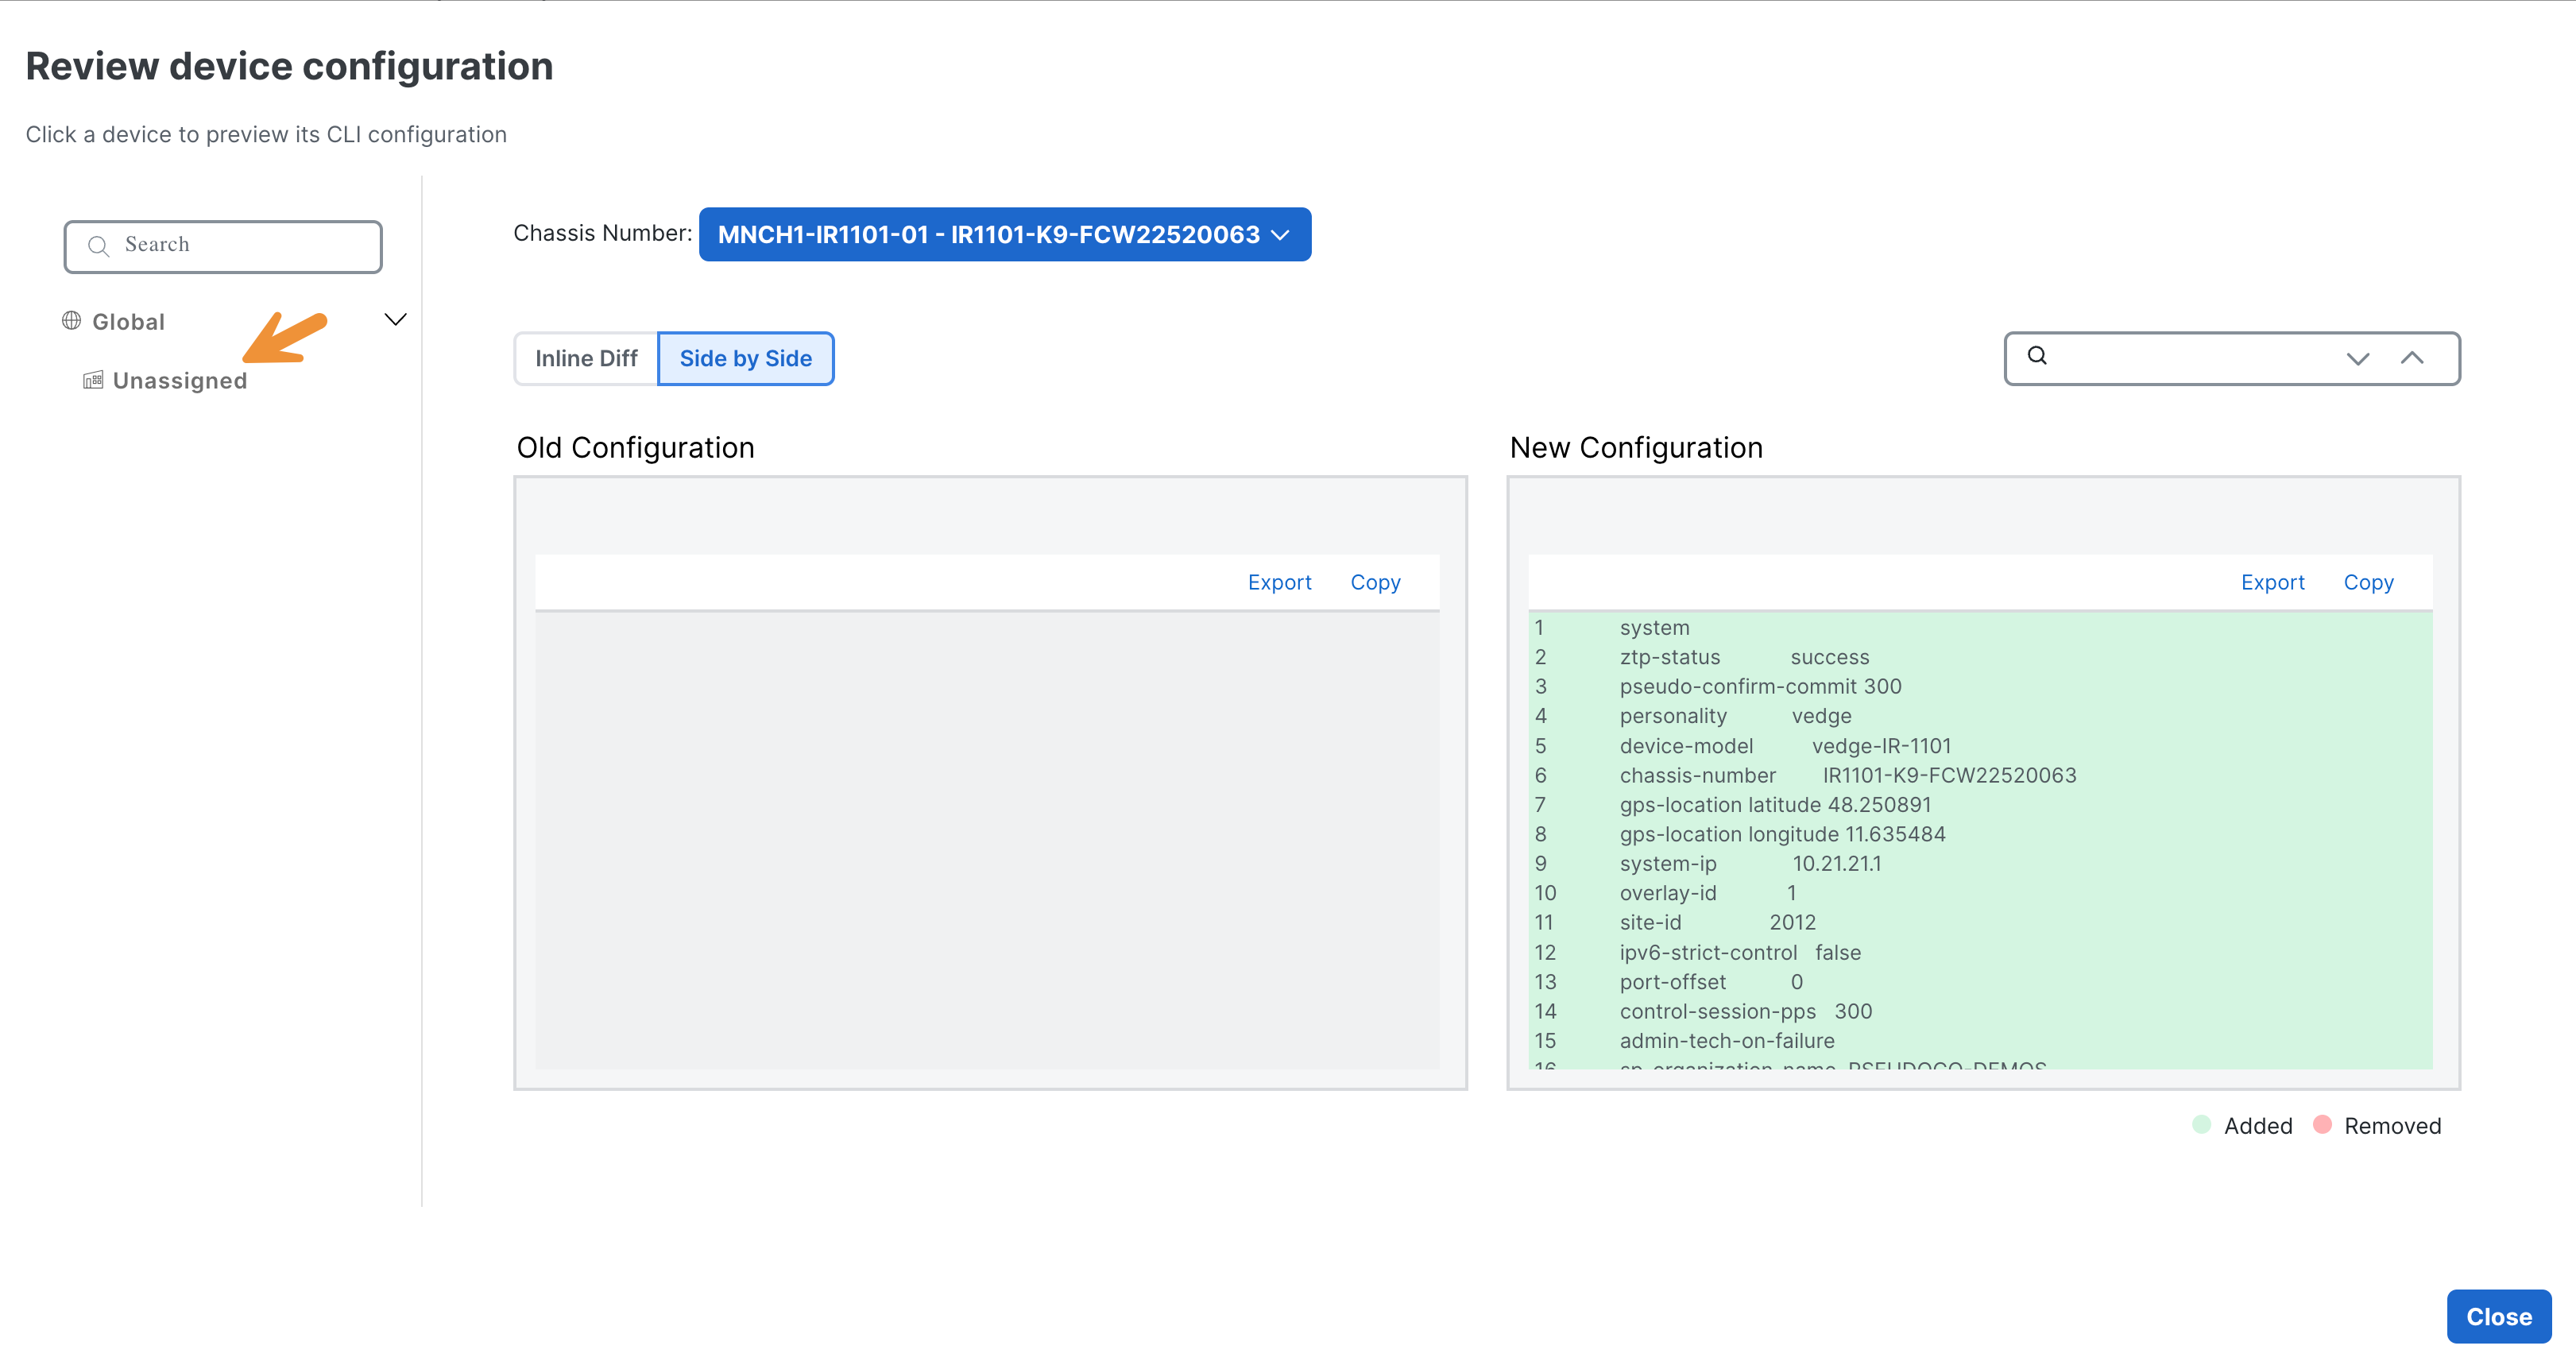Collapse the Global tree with the chevron
Image resolution: width=2576 pixels, height=1365 pixels.
tap(395, 319)
